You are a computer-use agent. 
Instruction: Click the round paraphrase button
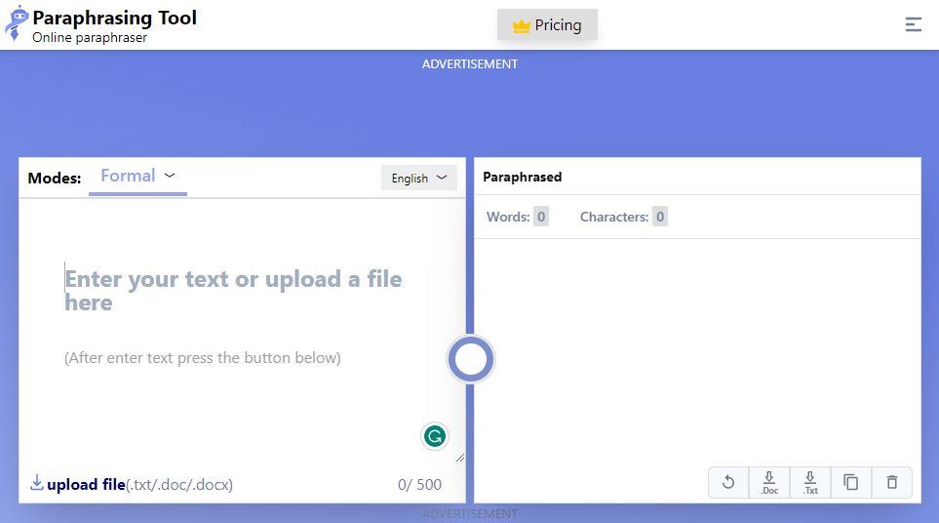pos(471,359)
